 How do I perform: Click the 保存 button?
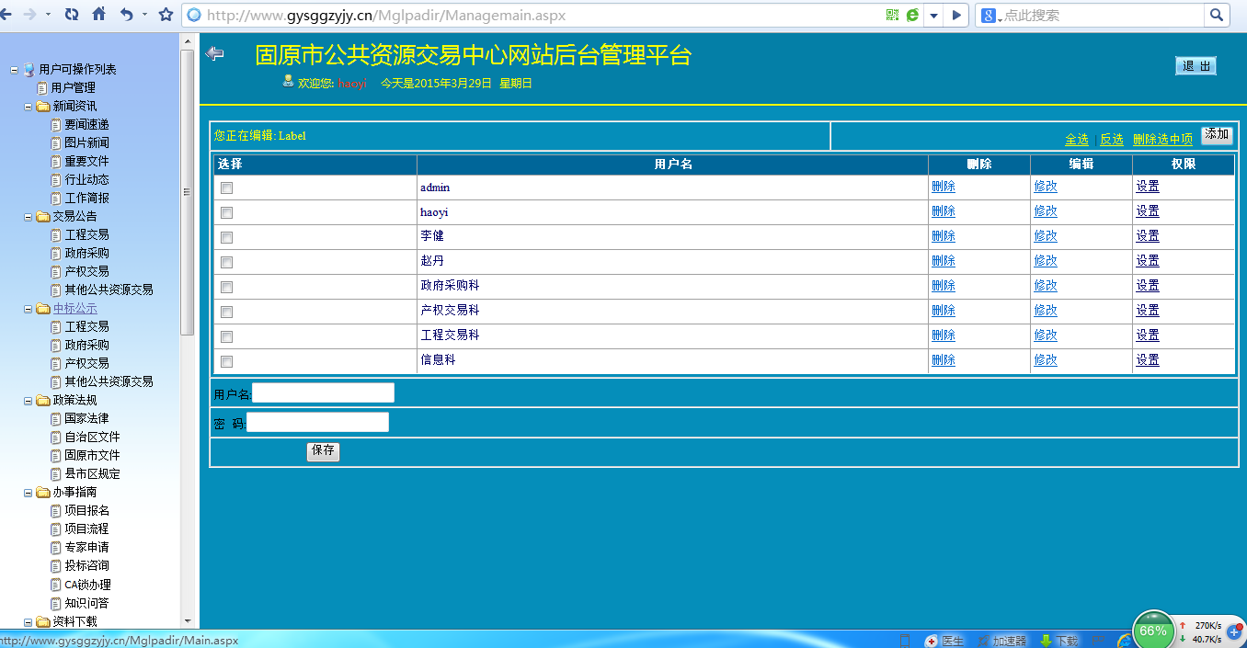323,451
